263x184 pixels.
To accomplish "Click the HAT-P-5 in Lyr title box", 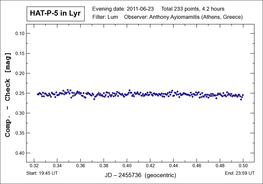I will click(x=55, y=14).
